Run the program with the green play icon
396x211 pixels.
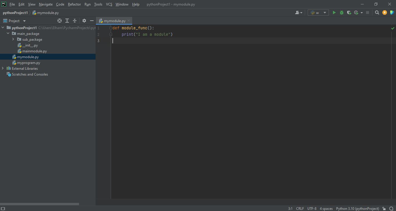334,12
